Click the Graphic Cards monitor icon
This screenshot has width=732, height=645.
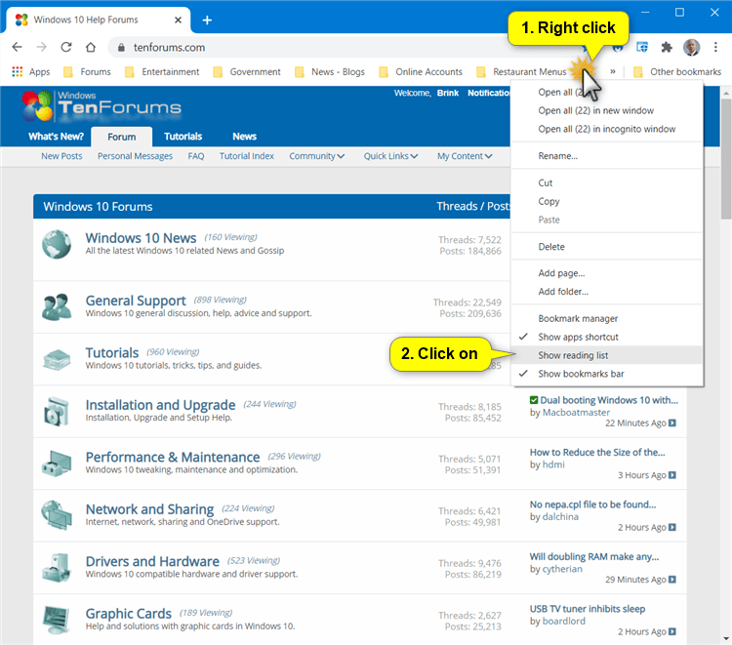(57, 620)
